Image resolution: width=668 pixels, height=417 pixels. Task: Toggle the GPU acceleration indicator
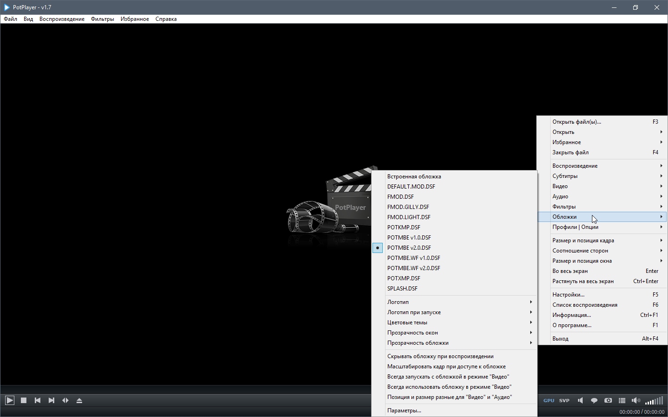click(x=549, y=400)
